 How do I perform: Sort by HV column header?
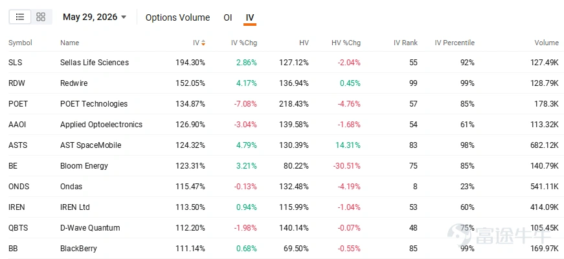tap(304, 43)
